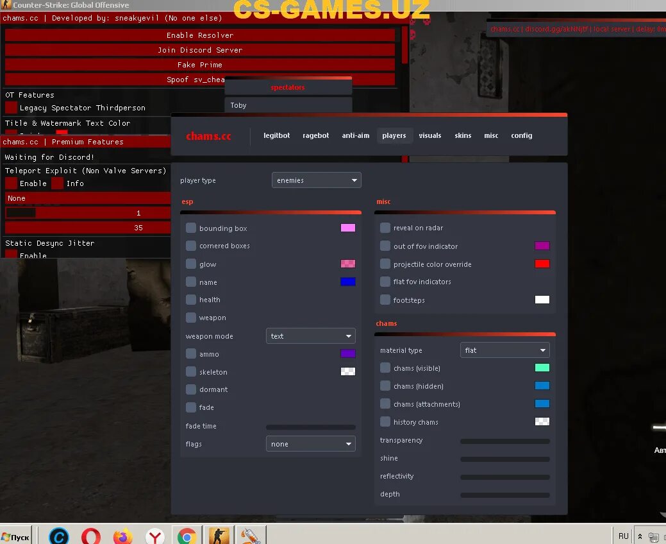
Task: Switch to the skins tab
Action: 463,135
